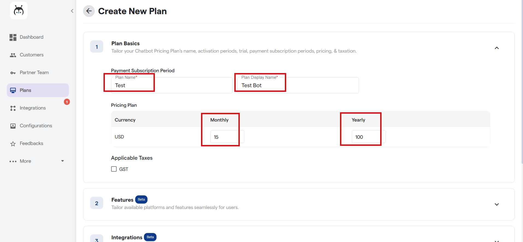The width and height of the screenshot is (523, 242).
Task: Edit the Monthly USD price field
Action: pos(227,137)
